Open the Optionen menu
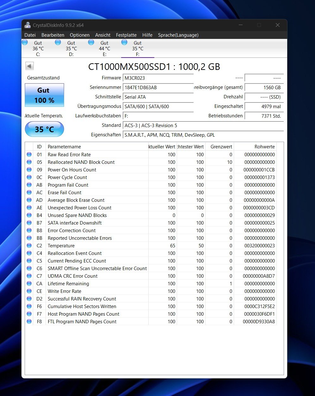 (80, 35)
